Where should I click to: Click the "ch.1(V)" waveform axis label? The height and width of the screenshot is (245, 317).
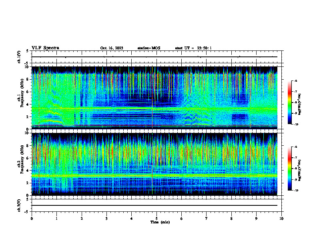pos(19,57)
